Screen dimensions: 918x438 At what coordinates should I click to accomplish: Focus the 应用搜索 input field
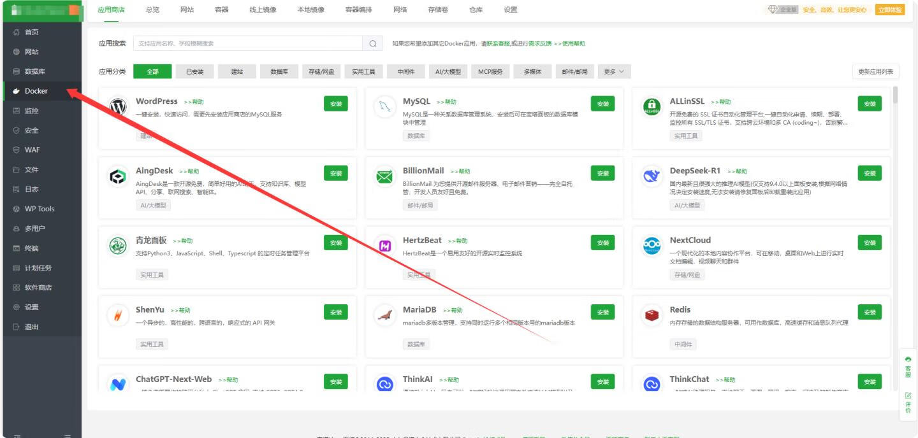(248, 43)
